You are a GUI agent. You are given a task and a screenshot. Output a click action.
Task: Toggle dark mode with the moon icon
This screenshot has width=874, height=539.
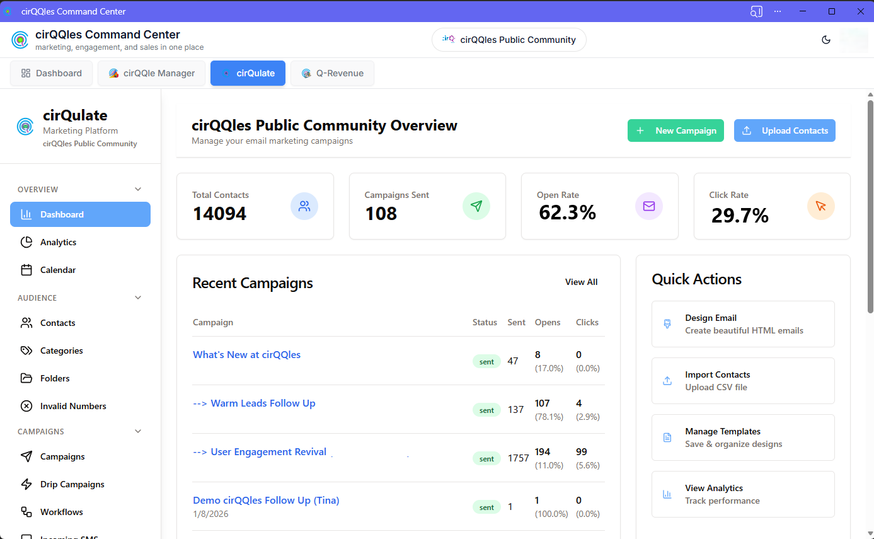826,39
